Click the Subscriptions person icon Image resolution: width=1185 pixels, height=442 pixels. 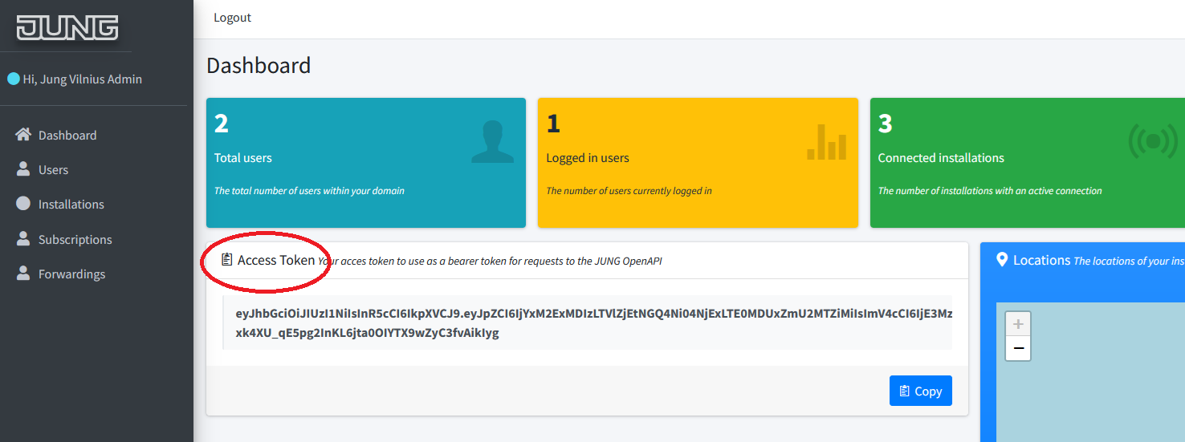point(23,239)
